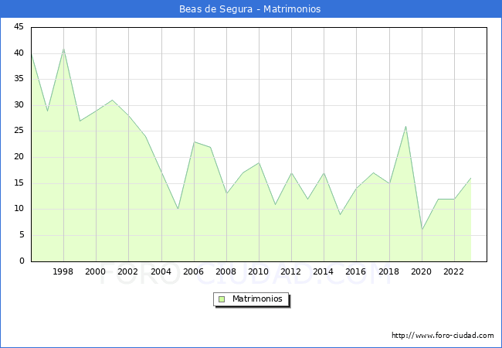
Task: Click the green Matrimonios legend color swatch
Action: tap(222, 299)
